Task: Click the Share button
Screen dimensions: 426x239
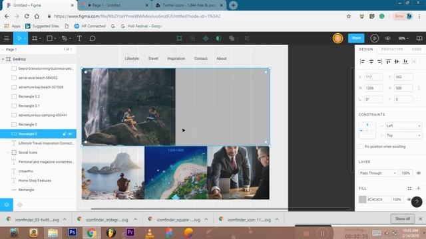Action: 356,39
